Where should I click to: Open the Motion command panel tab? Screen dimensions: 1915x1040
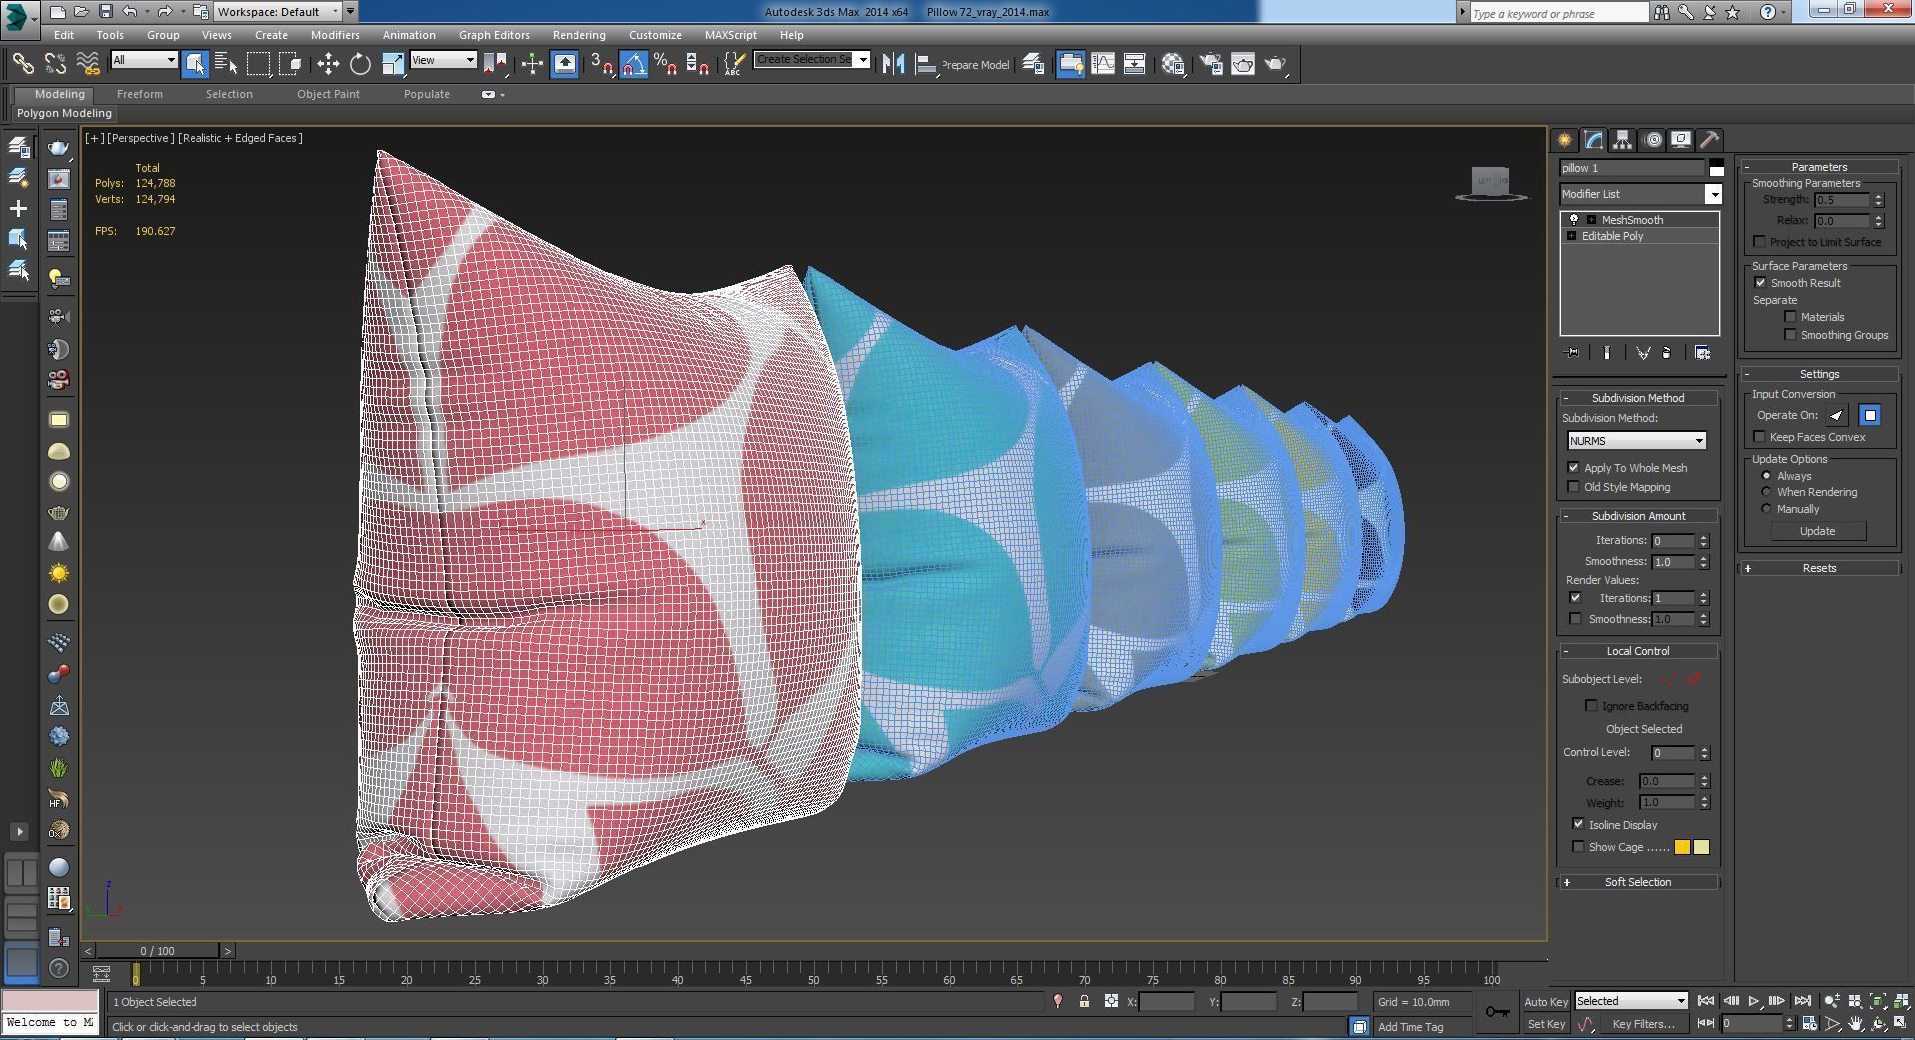(1653, 140)
